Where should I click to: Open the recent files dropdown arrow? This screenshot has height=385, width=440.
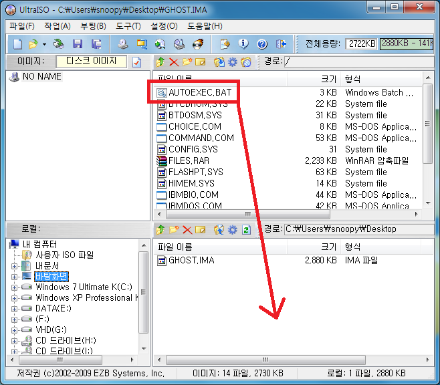[44, 44]
